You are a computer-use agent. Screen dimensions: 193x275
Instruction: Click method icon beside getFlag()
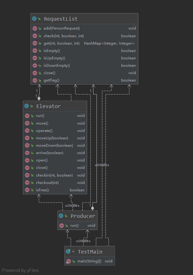[x=35, y=80]
